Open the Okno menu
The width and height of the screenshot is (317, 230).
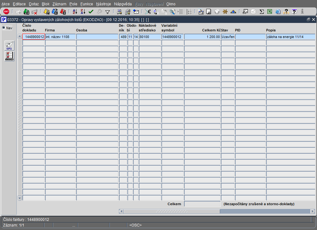pyautogui.click(x=171, y=4)
